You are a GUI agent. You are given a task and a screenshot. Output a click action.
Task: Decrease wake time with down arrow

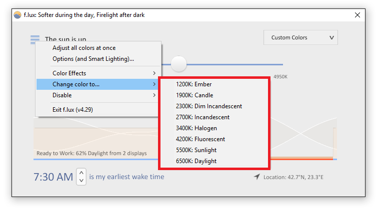[81, 181]
